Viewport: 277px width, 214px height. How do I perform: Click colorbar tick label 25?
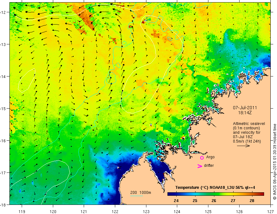(195, 200)
